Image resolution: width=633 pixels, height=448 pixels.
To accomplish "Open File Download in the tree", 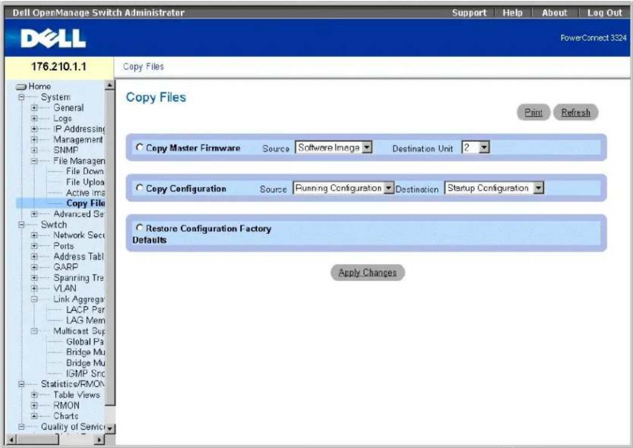I will point(85,171).
